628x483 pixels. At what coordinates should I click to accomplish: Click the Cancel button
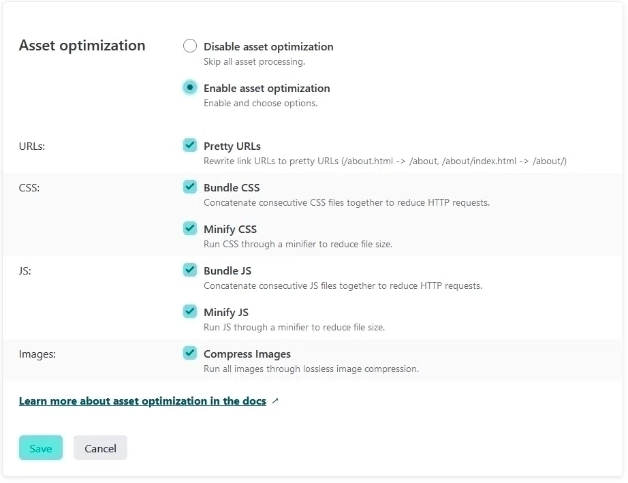[100, 448]
